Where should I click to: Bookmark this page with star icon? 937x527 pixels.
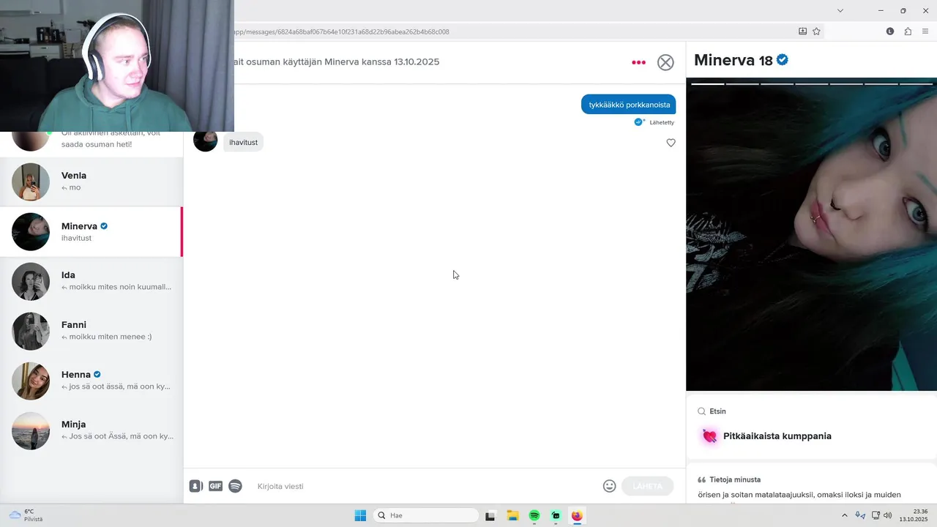tap(816, 31)
